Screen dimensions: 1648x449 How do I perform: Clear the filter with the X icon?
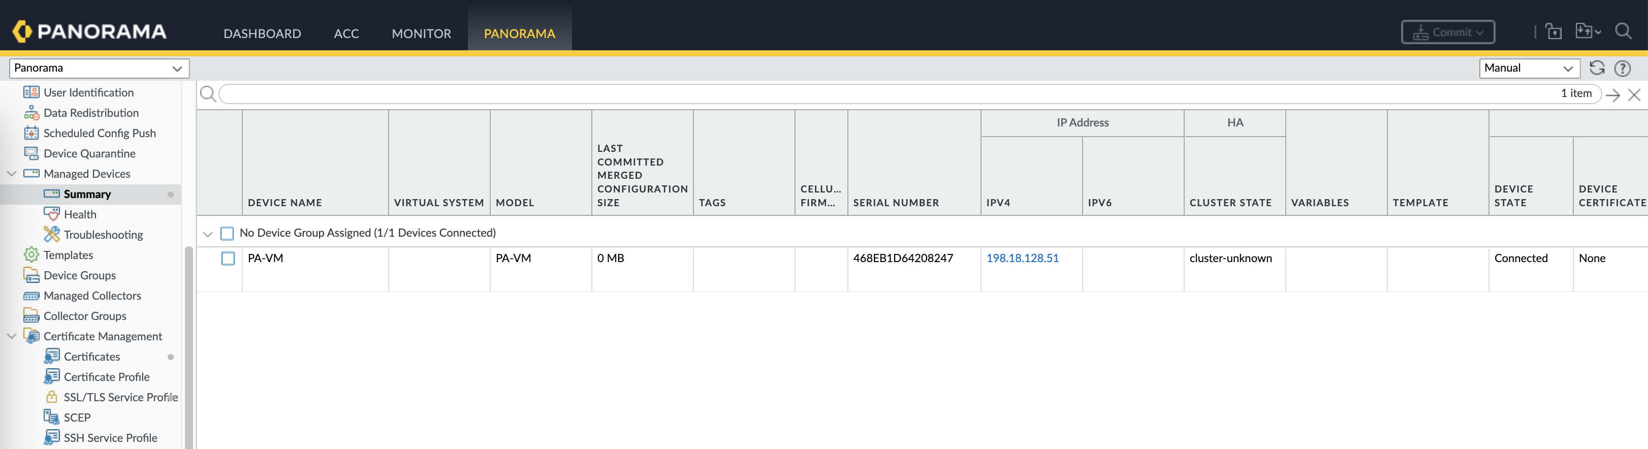(x=1634, y=94)
